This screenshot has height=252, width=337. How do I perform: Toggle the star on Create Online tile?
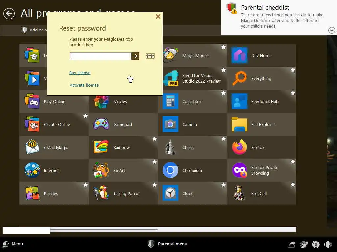tap(86, 116)
